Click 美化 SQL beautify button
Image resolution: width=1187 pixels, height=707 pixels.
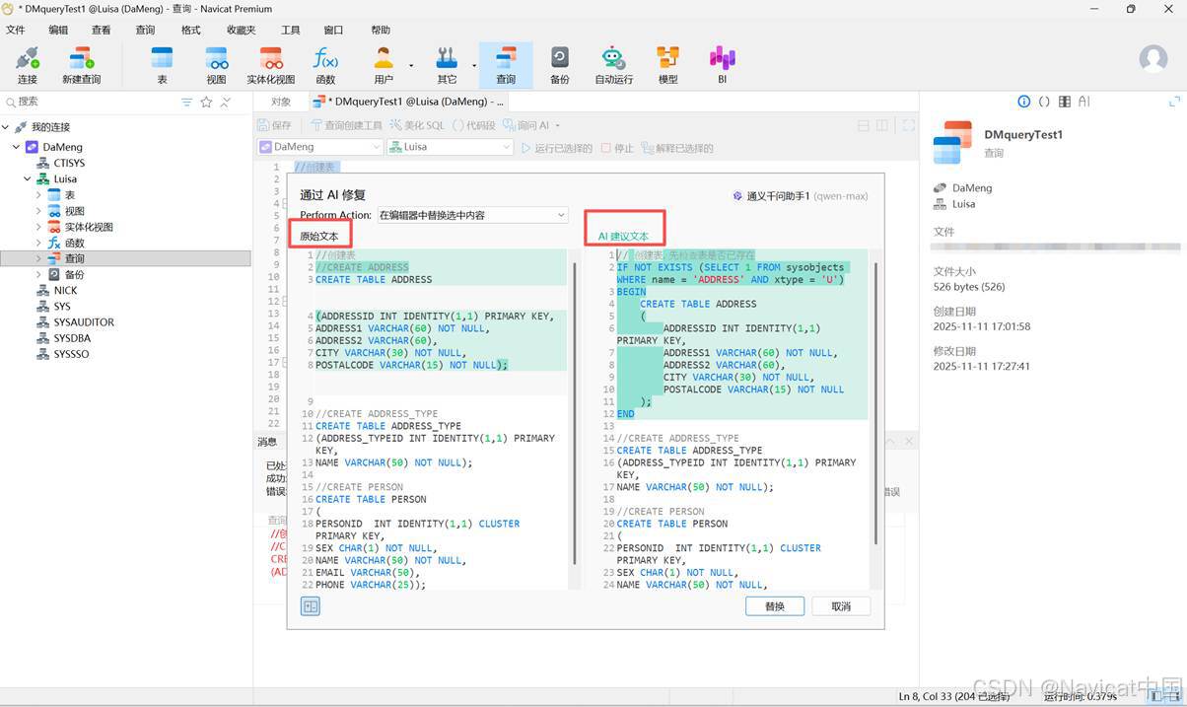click(417, 125)
